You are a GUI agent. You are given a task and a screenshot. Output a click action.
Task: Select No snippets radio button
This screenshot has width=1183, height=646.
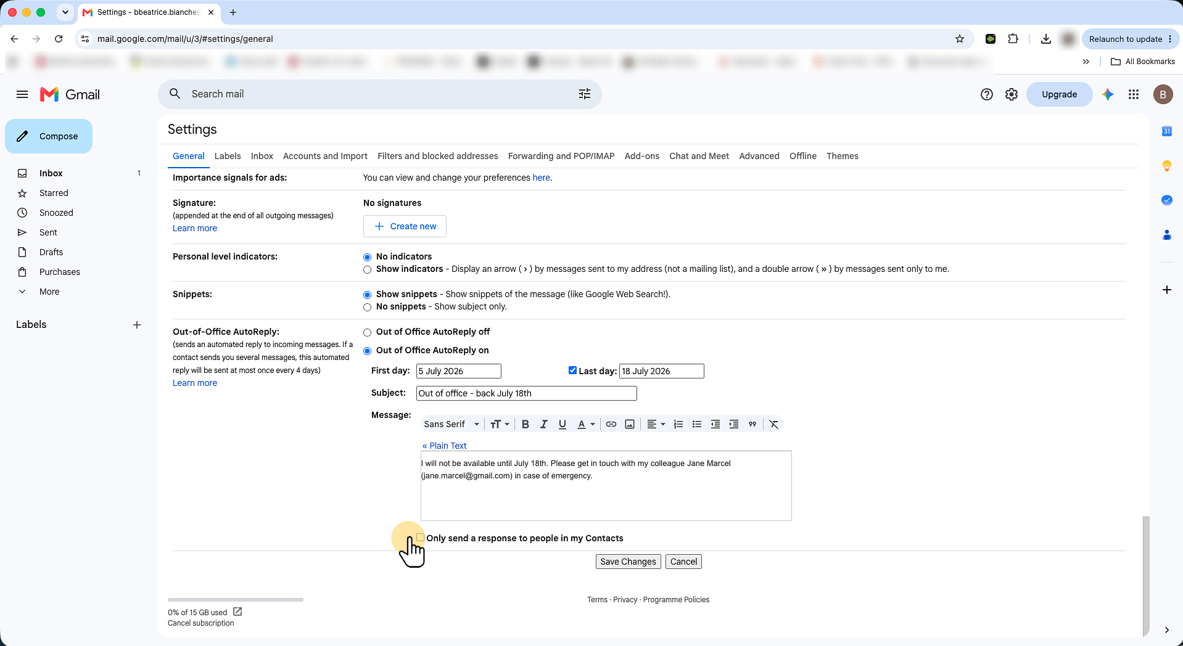367,307
